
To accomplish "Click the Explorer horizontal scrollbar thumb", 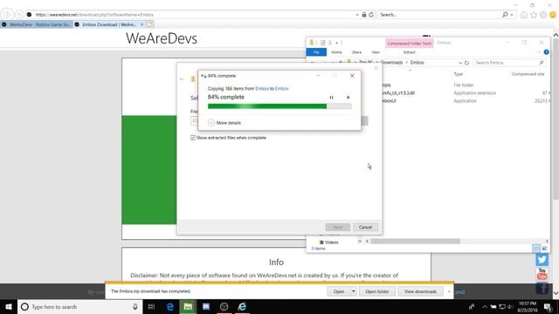I will pos(416,241).
